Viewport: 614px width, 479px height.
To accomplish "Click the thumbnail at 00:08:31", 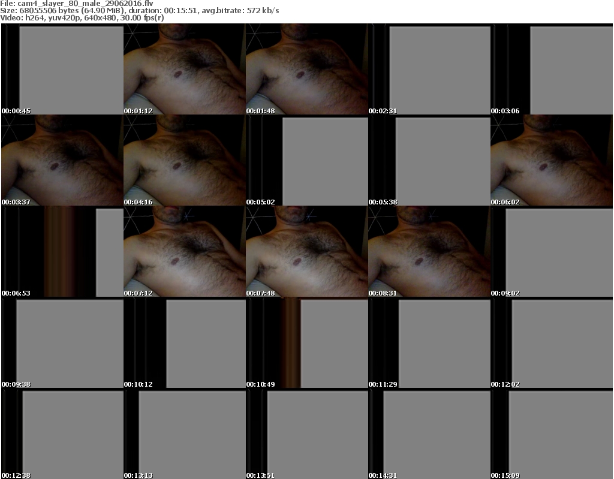I will pos(429,251).
